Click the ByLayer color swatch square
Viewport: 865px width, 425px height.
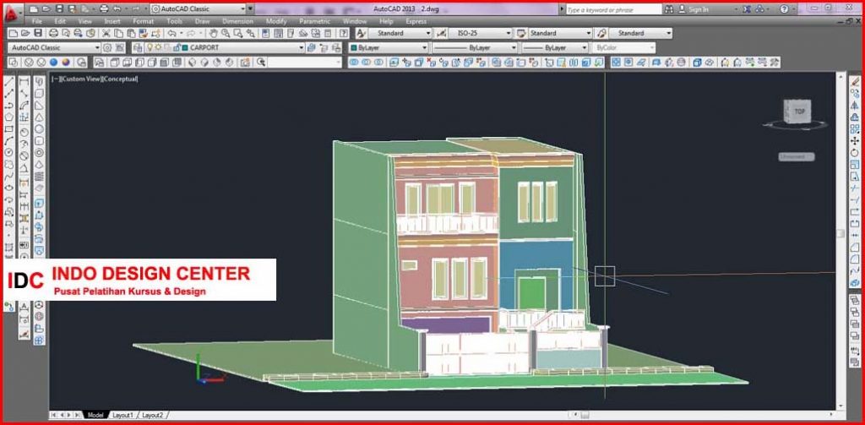pyautogui.click(x=354, y=48)
